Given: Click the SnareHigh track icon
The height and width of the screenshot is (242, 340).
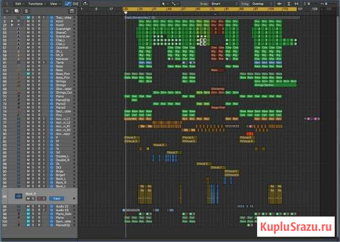Looking at the screenshot, I should pyautogui.click(x=19, y=29).
